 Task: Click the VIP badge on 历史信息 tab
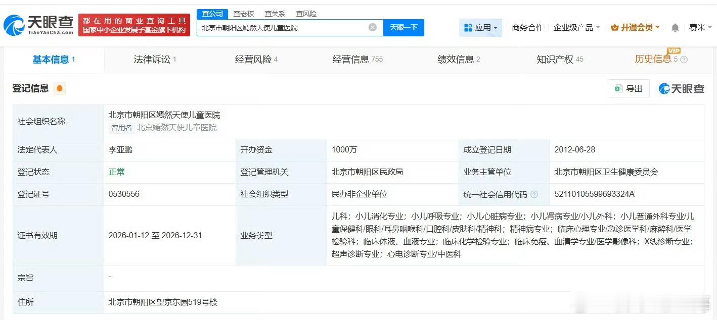[x=675, y=50]
